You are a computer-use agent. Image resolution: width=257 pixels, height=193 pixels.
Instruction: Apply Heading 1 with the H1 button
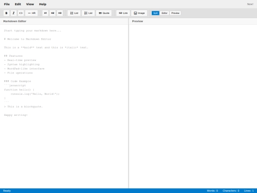(x=45, y=13)
